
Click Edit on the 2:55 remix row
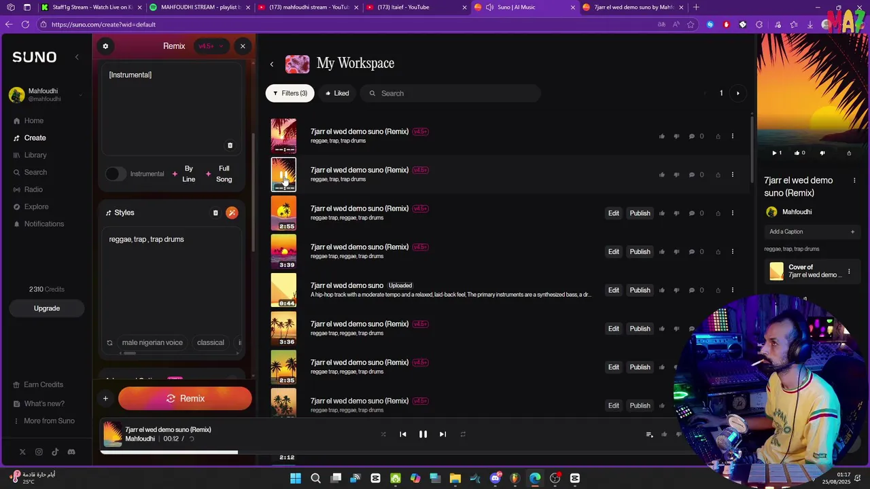(614, 213)
